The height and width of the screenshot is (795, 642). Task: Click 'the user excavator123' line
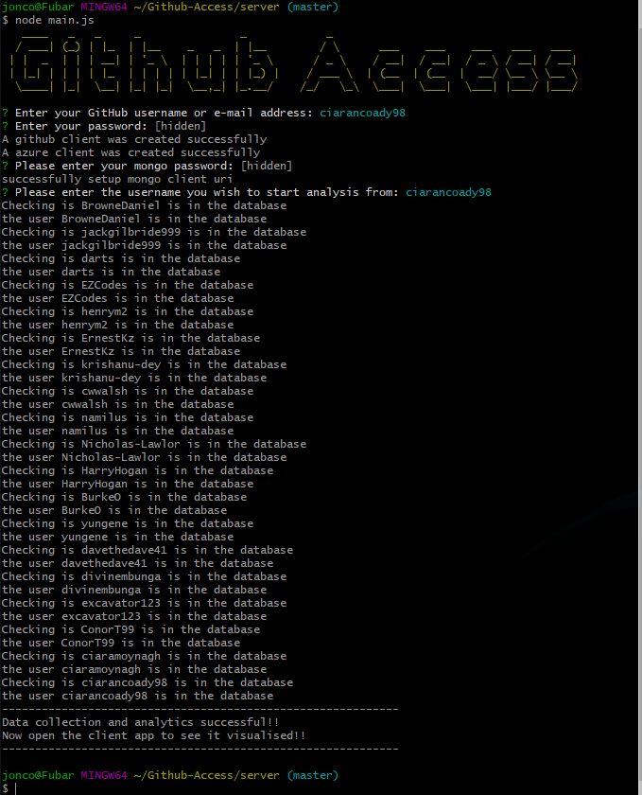[x=134, y=616]
